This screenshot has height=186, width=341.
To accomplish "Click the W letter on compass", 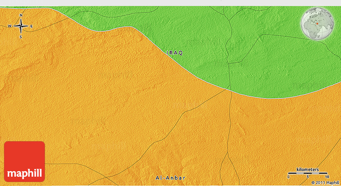I will click(10, 26).
